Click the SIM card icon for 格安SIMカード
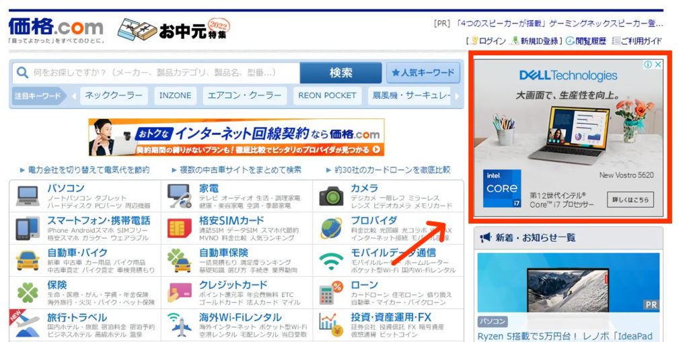Image resolution: width=689 pixels, height=342 pixels. click(x=179, y=228)
